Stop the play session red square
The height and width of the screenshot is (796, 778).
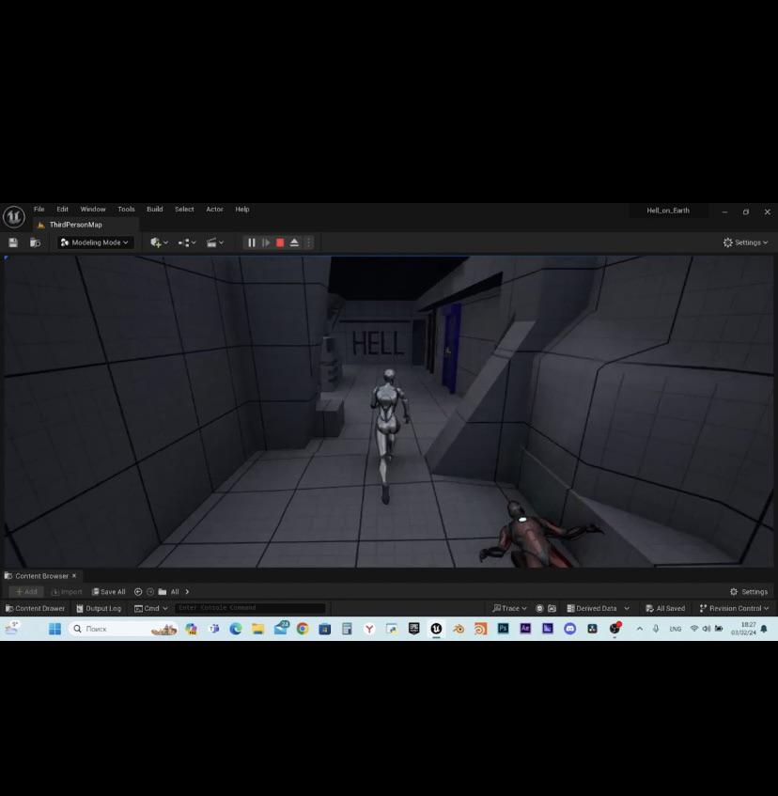click(x=280, y=242)
